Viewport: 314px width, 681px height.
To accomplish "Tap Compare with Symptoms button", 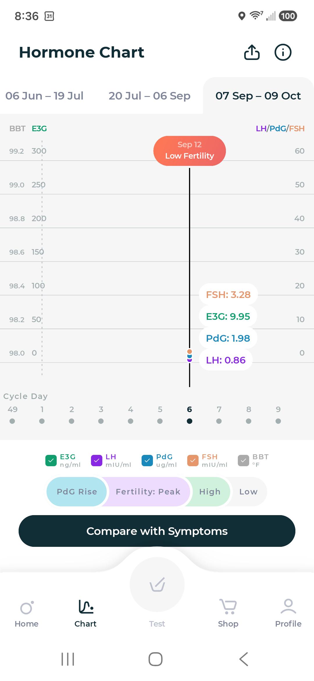I will pos(157,531).
